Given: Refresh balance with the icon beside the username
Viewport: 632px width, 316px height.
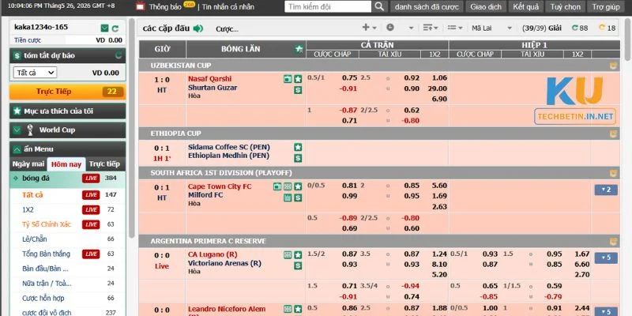Looking at the screenshot, I should point(115,28).
